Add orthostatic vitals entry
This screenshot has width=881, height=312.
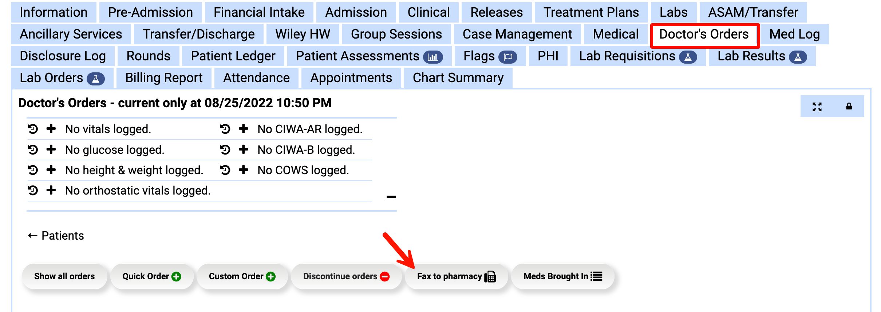tap(51, 191)
